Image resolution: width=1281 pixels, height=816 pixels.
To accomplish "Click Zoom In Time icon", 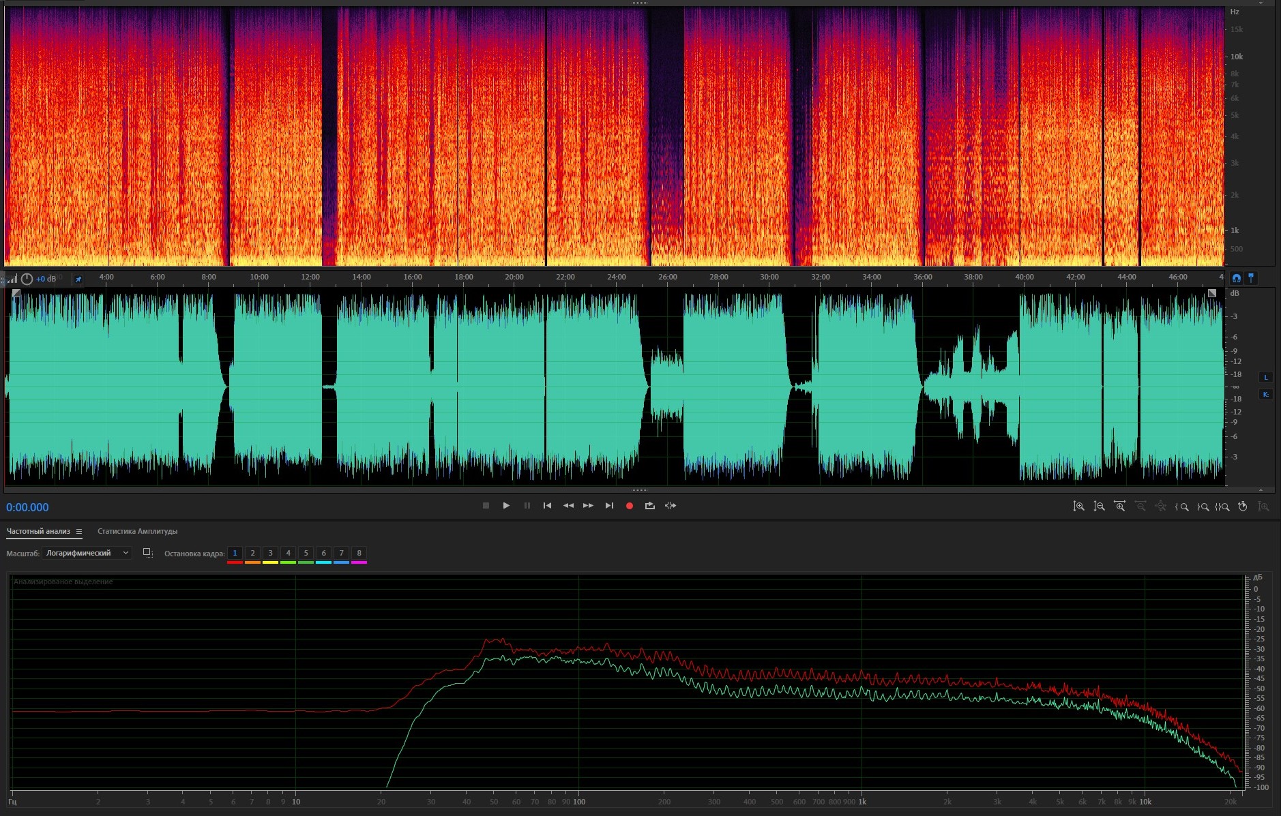I will tap(1119, 507).
